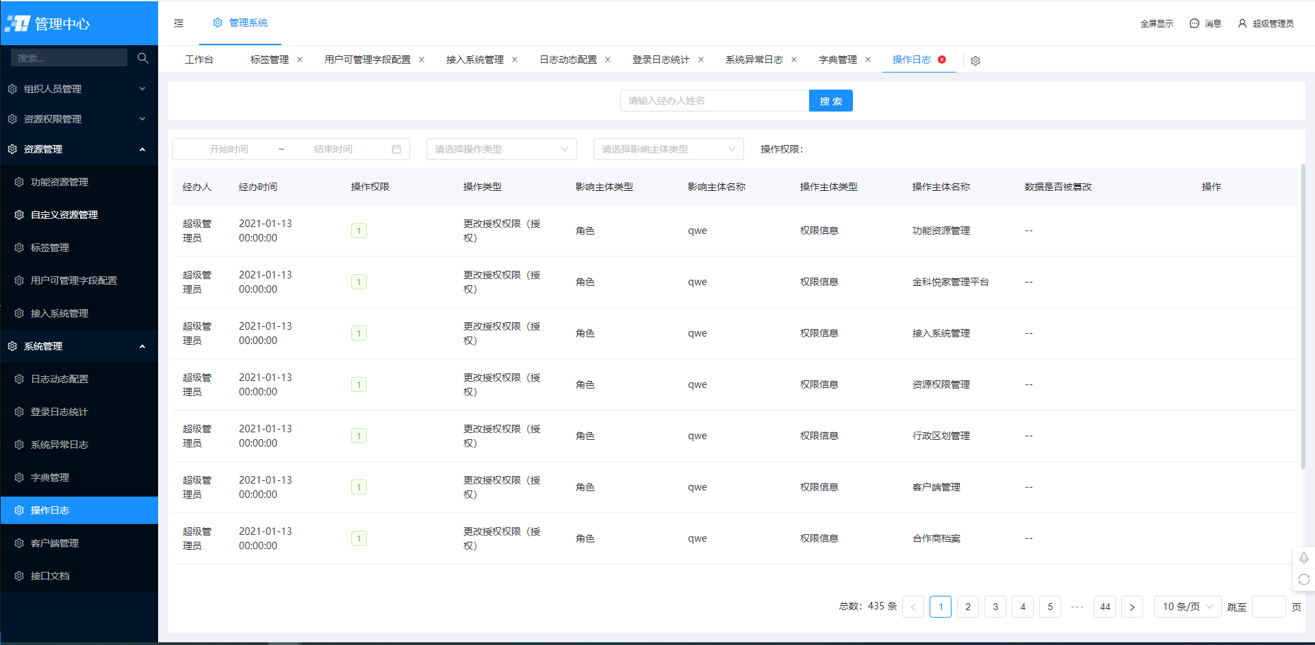Click the 金科悦家管理平台 cell

(x=951, y=282)
